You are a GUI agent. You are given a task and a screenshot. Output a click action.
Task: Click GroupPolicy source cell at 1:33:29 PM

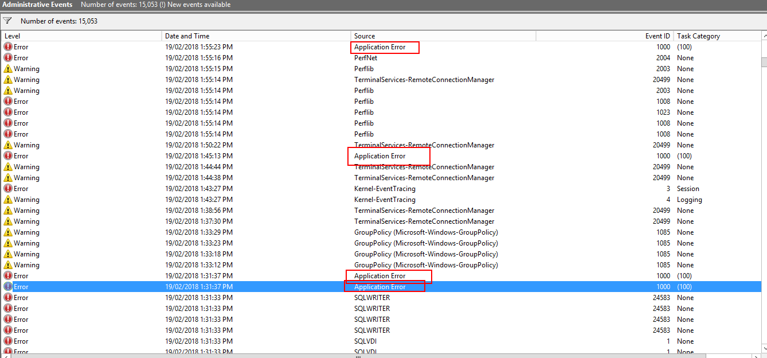coord(426,232)
